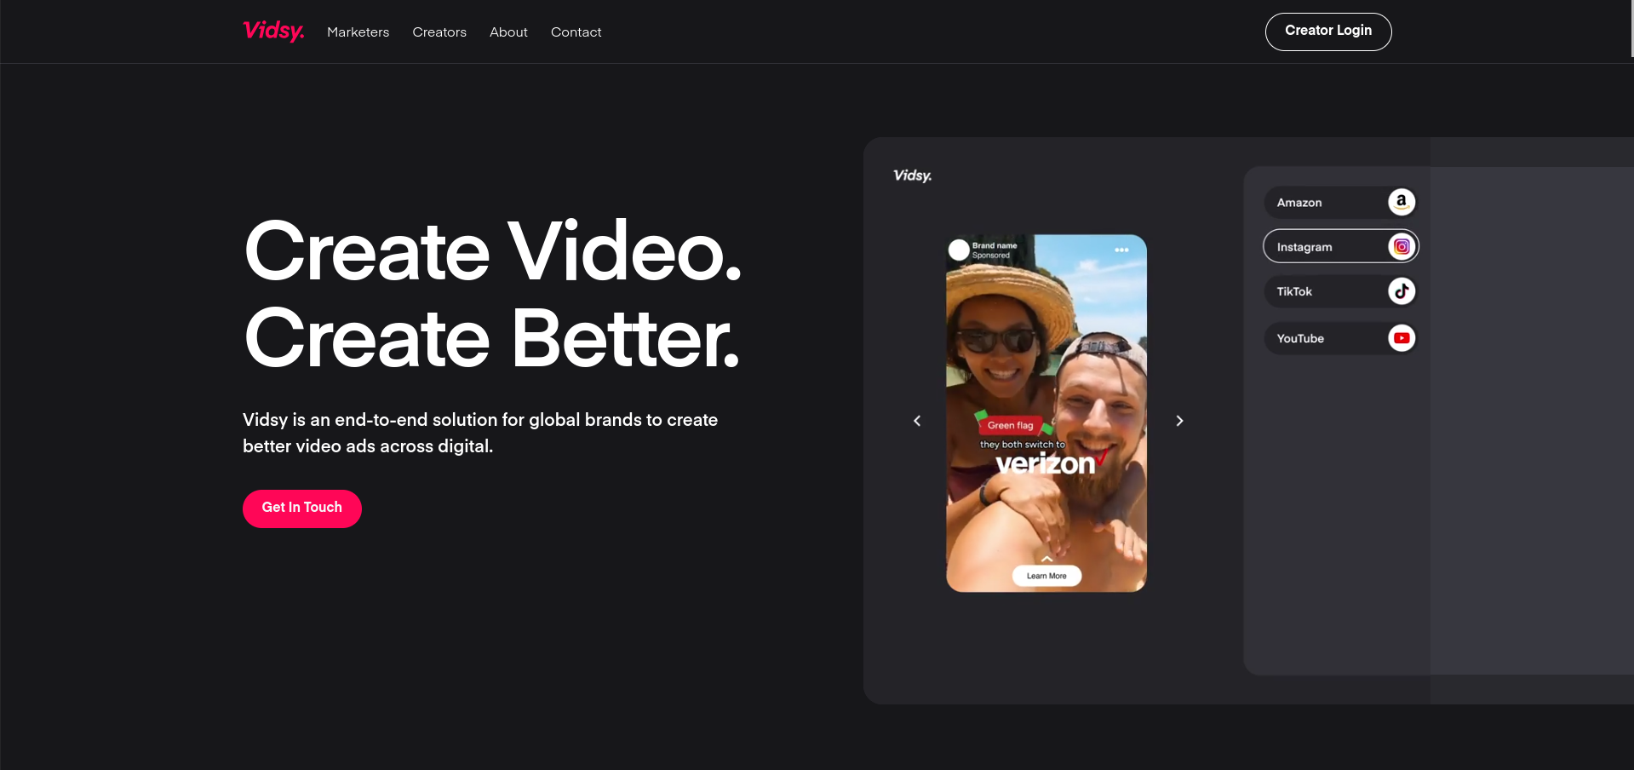Click the Creator Login button
The width and height of the screenshot is (1634, 770).
(x=1328, y=32)
